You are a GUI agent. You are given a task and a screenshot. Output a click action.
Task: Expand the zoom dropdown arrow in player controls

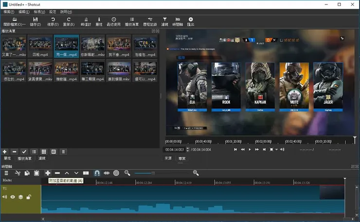pos(277,150)
